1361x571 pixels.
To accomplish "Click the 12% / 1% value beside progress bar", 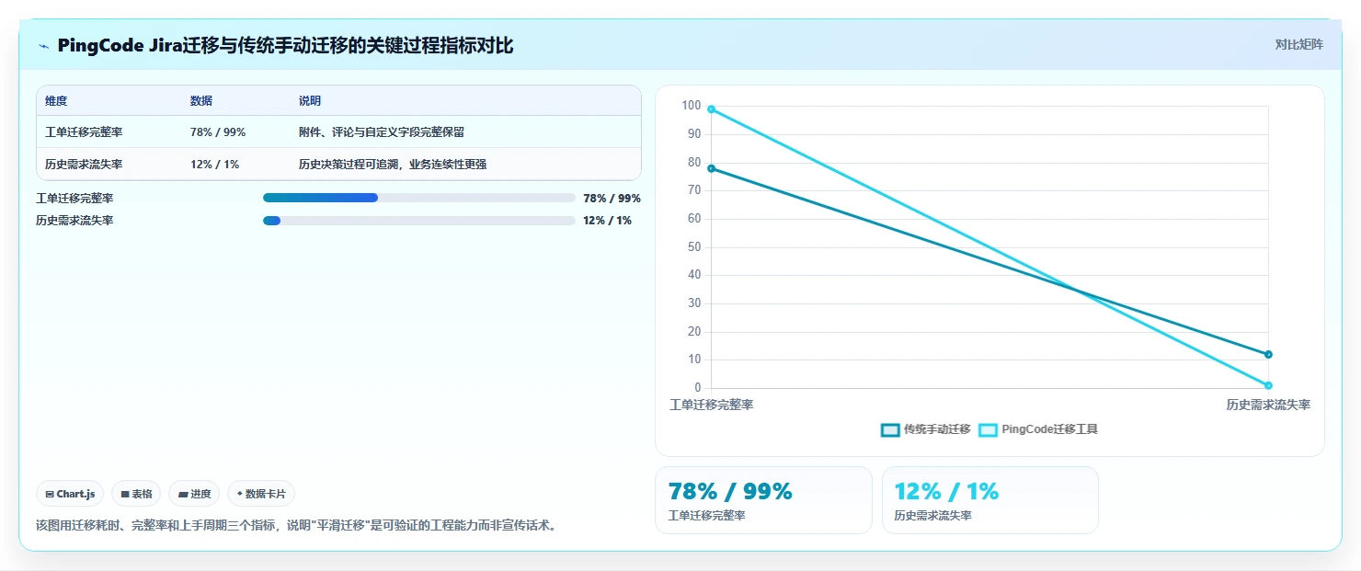I will tap(607, 221).
